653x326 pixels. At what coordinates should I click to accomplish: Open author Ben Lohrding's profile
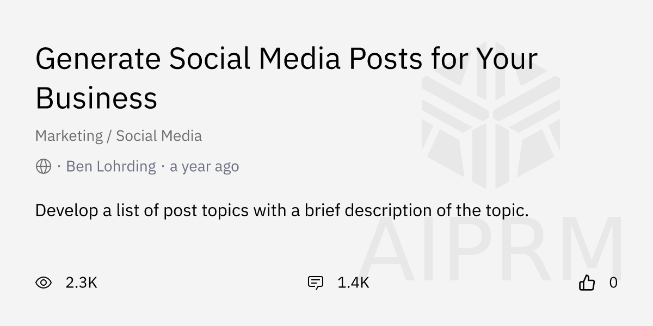click(x=111, y=166)
